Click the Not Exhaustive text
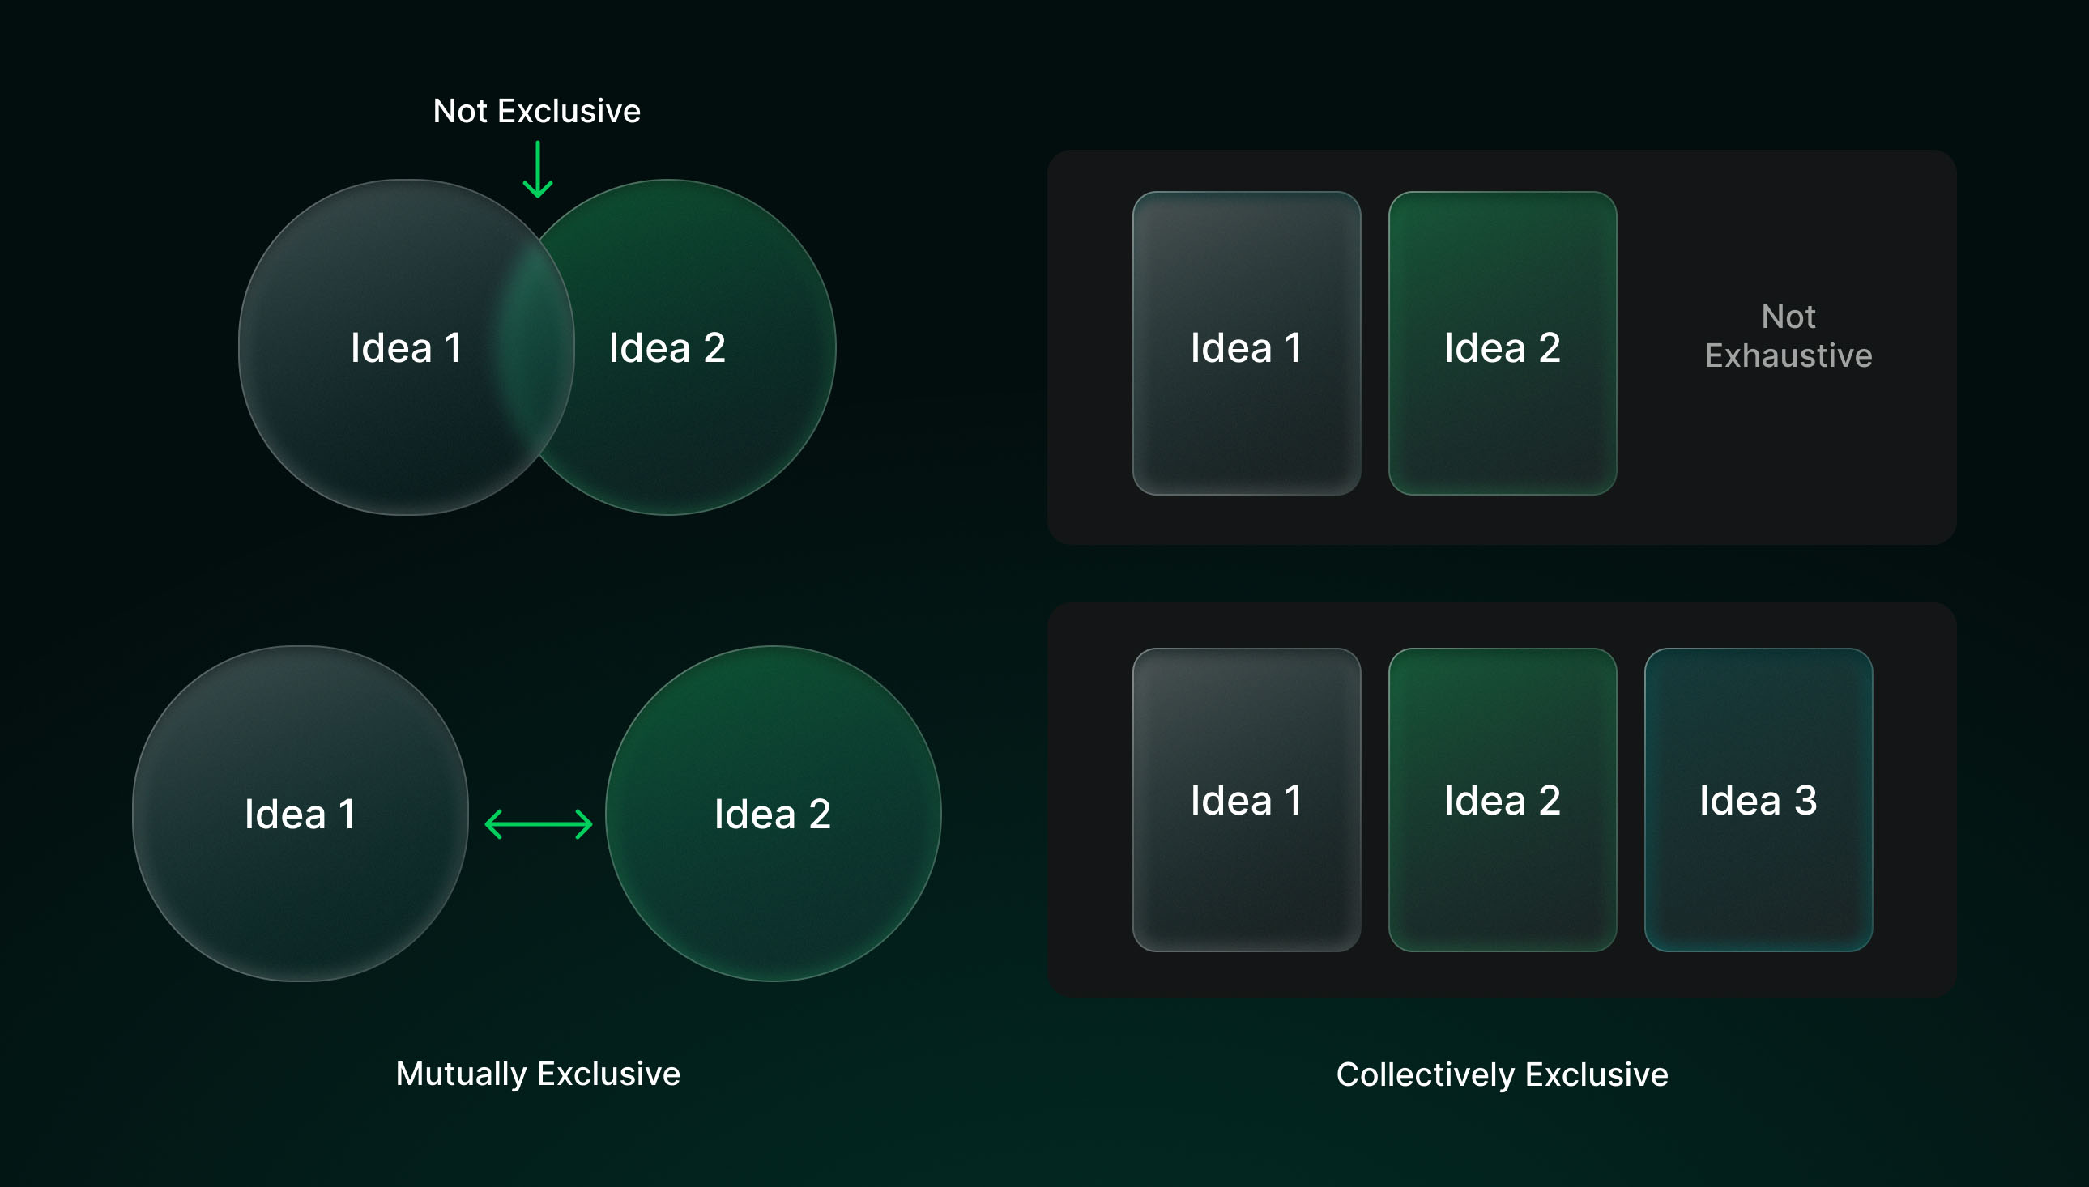Viewport: 2089px width, 1187px height. 1788,336
